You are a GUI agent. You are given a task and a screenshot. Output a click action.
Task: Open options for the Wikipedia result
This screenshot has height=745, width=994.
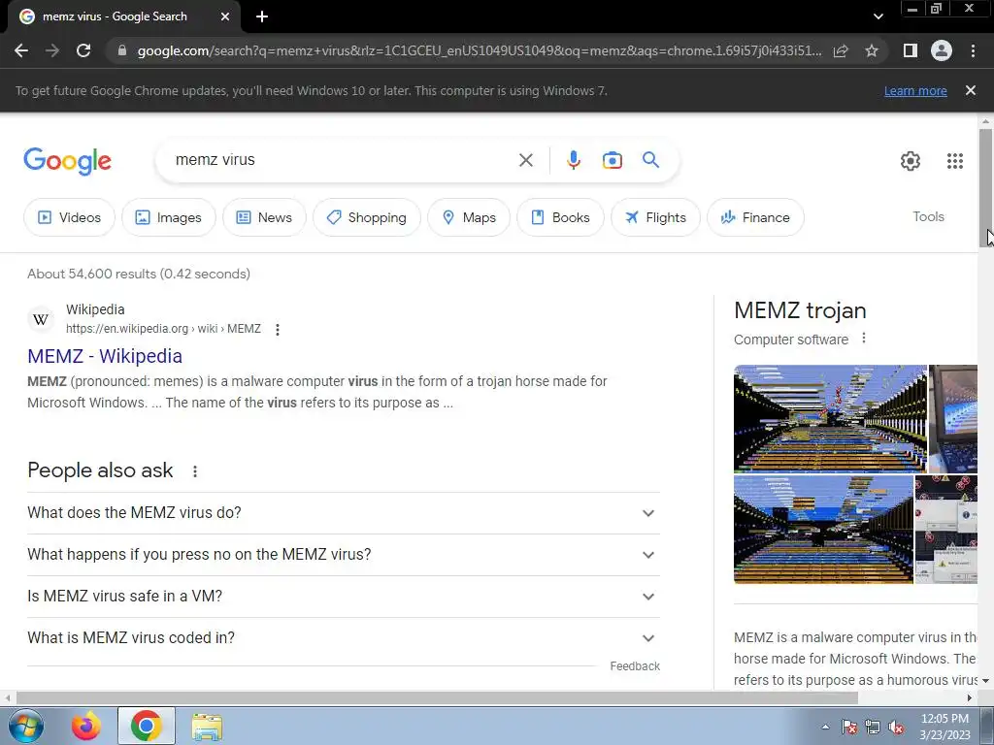coord(277,330)
